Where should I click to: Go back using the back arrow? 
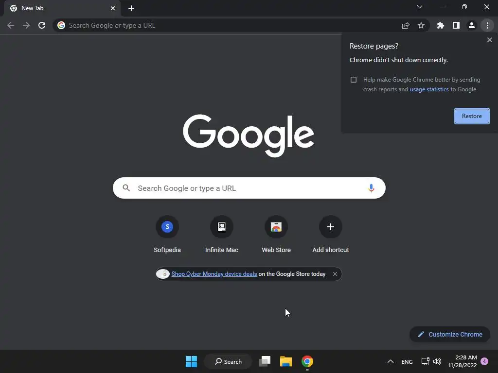pos(11,25)
